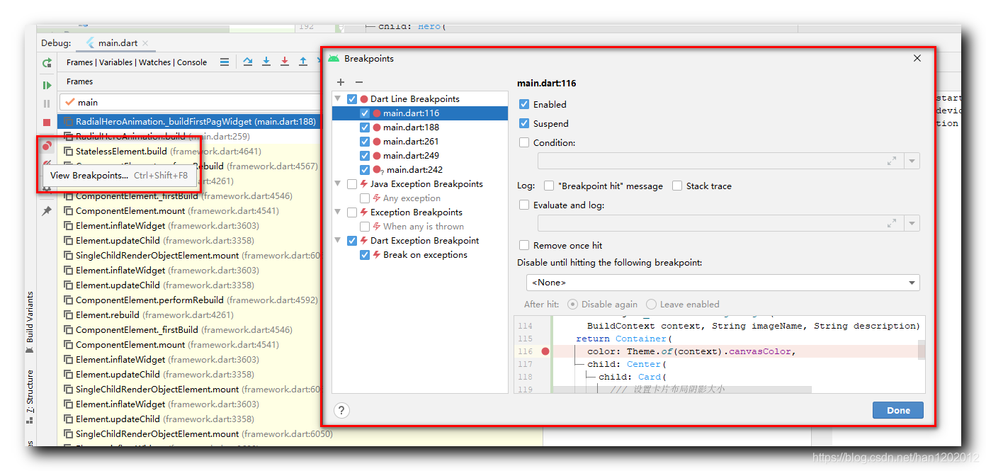Enable the Condition checkbox

[x=524, y=142]
